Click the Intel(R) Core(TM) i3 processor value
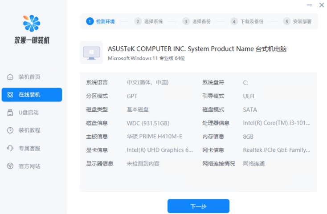Screen dimensions: 327x214 277,123
